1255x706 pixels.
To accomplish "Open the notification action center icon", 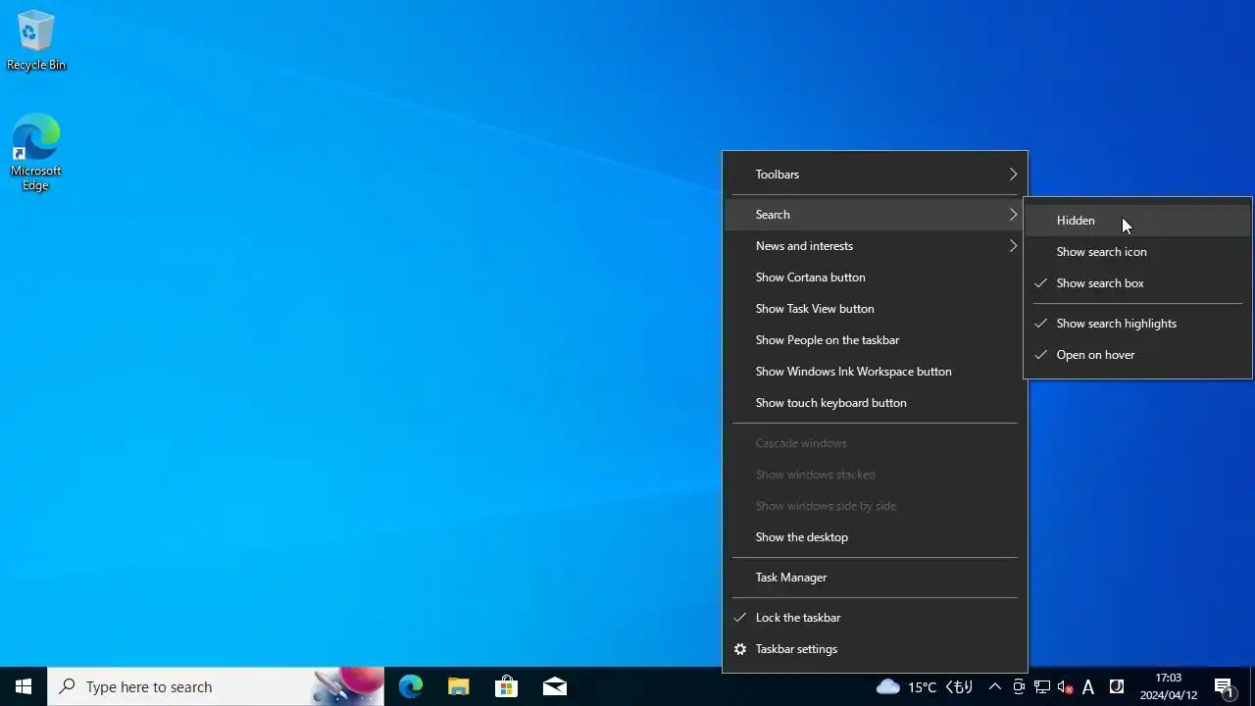I will click(1224, 686).
